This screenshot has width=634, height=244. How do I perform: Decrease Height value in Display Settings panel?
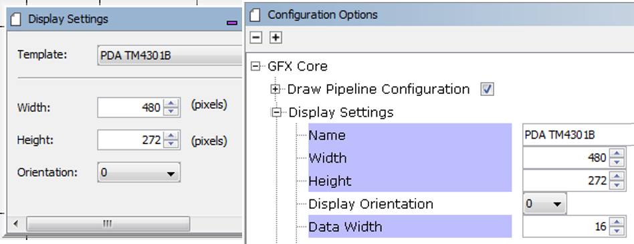click(171, 144)
